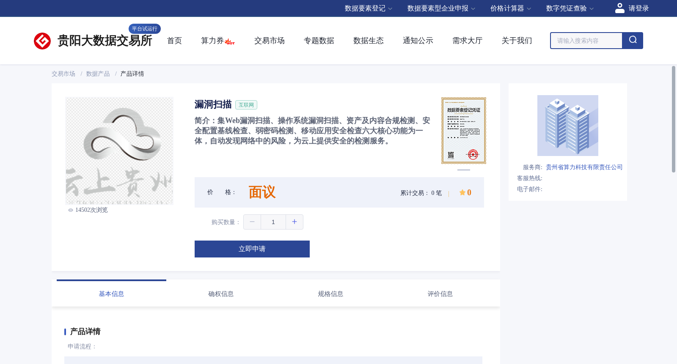Click the 平台试运行 badge
Screen dimensions: 677x364
coord(145,29)
